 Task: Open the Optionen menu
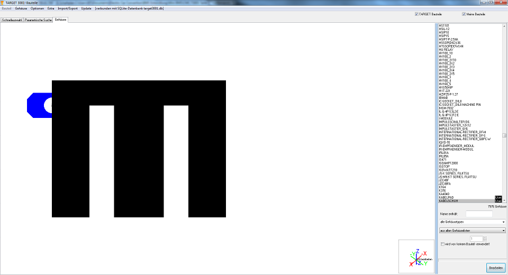tap(37, 8)
